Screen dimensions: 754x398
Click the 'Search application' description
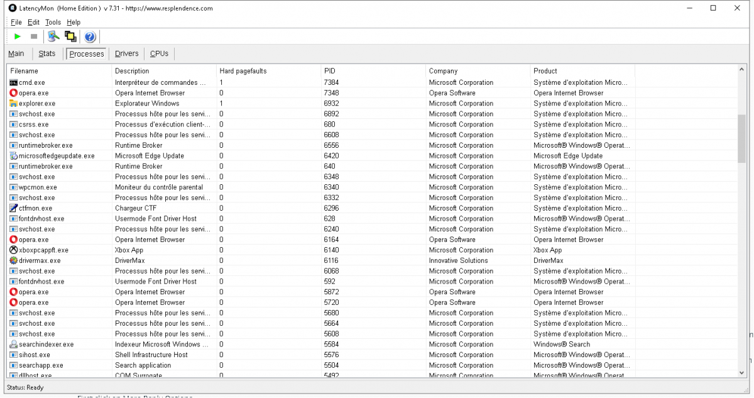pos(143,365)
